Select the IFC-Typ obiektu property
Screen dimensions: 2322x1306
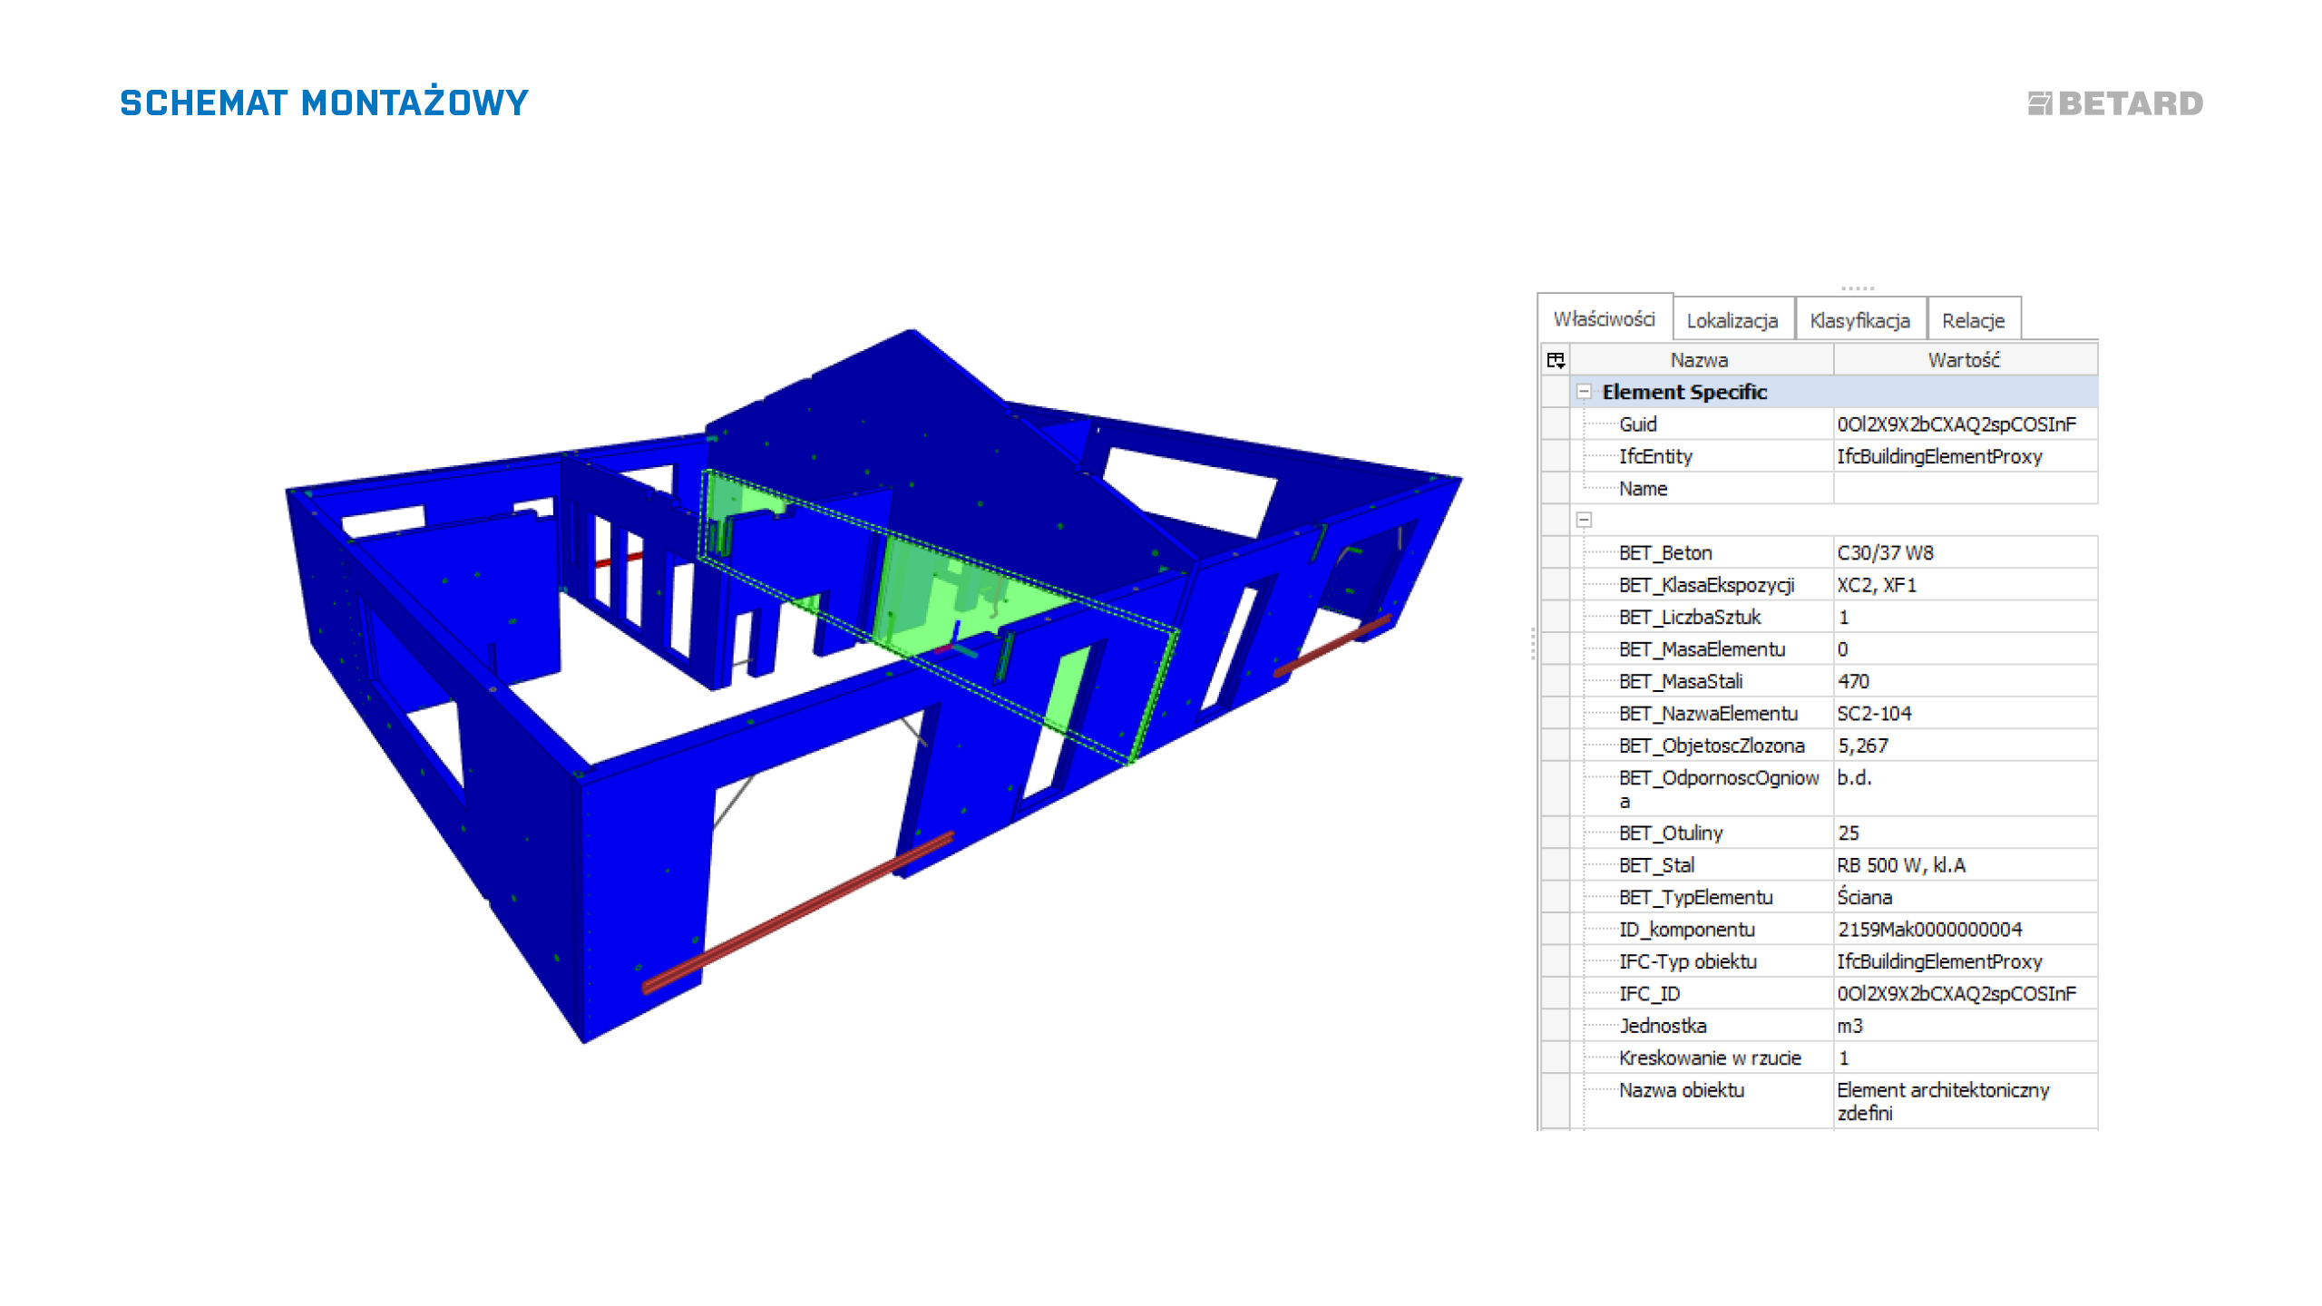pos(1688,961)
